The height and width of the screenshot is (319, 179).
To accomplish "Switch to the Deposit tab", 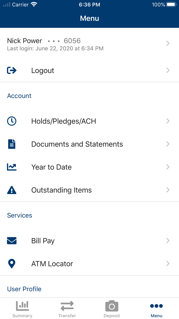I will (x=112, y=308).
